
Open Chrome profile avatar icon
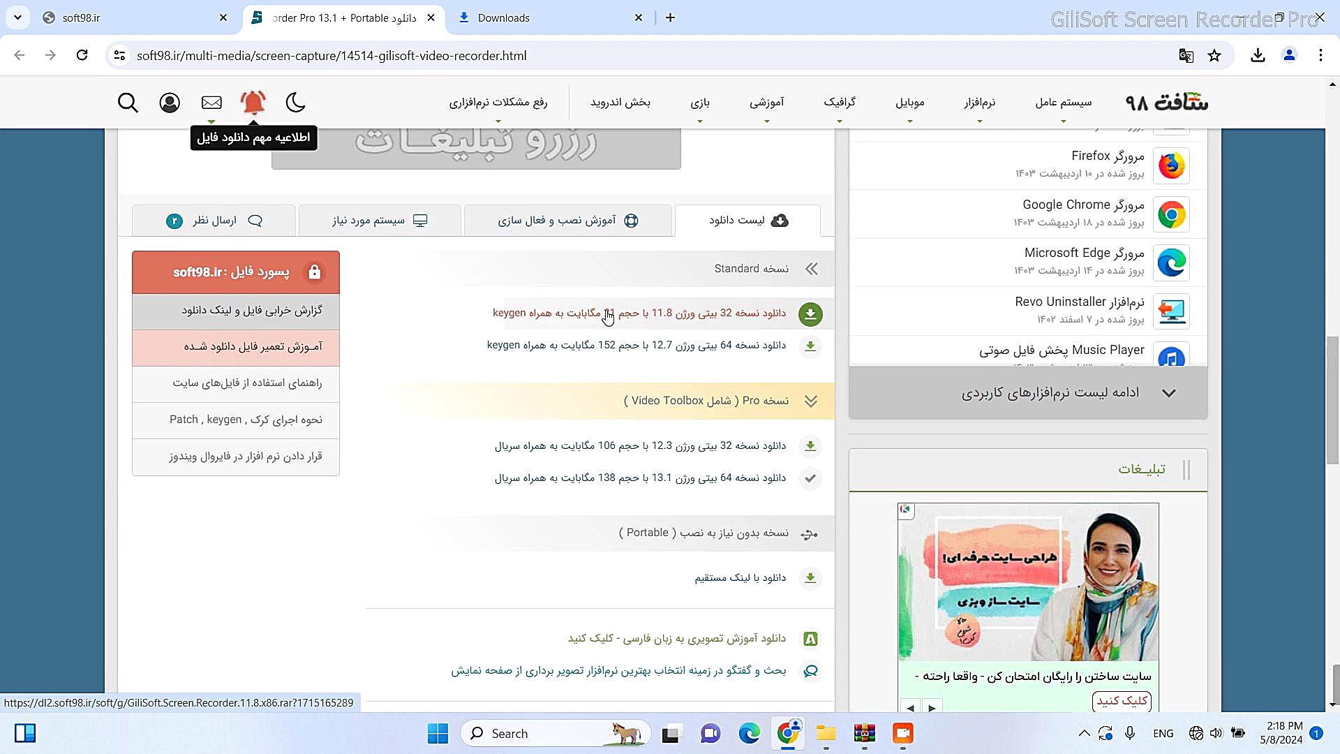pyautogui.click(x=1289, y=55)
